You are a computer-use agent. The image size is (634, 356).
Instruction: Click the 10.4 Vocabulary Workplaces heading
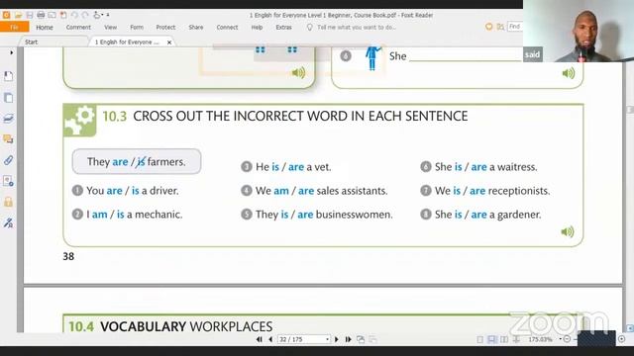170,326
